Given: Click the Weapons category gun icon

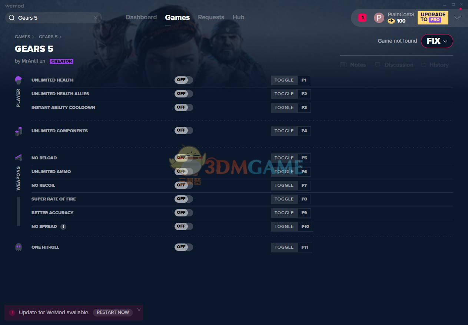Looking at the screenshot, I should click(19, 158).
